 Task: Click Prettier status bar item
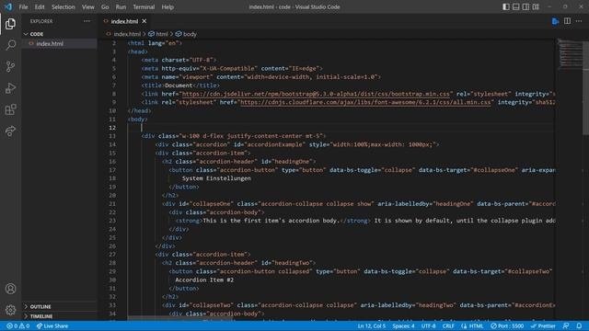pos(543,326)
